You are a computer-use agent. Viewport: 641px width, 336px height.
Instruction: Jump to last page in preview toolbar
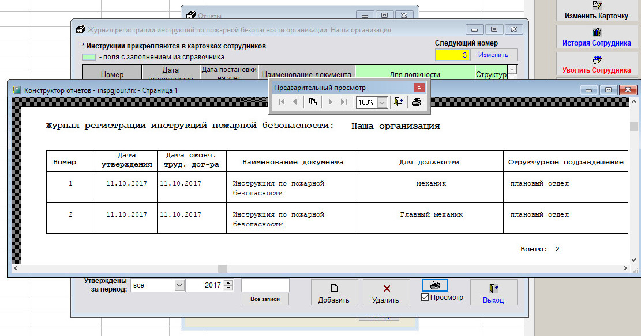[x=344, y=102]
